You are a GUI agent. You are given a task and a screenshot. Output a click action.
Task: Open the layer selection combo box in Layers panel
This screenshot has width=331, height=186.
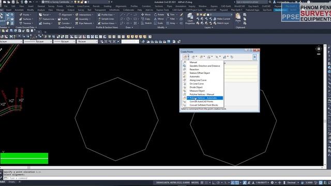pos(214,14)
